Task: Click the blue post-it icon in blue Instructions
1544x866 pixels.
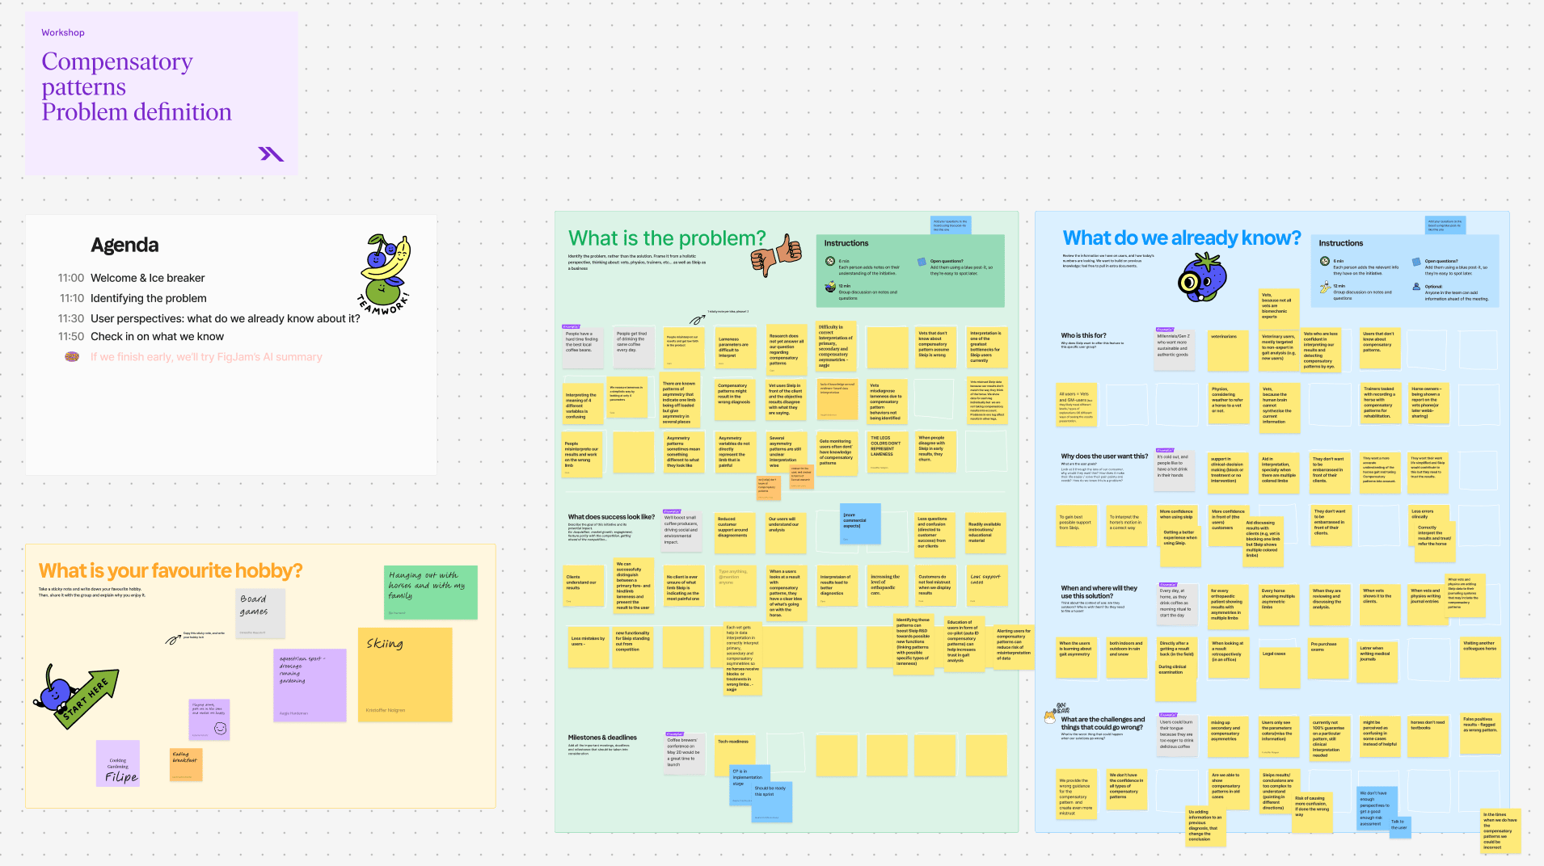Action: coord(1416,262)
